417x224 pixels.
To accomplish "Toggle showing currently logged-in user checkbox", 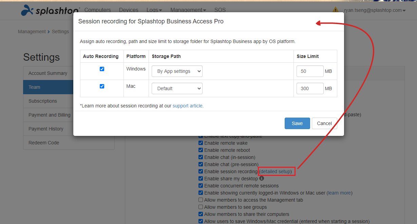I will click(201, 193).
